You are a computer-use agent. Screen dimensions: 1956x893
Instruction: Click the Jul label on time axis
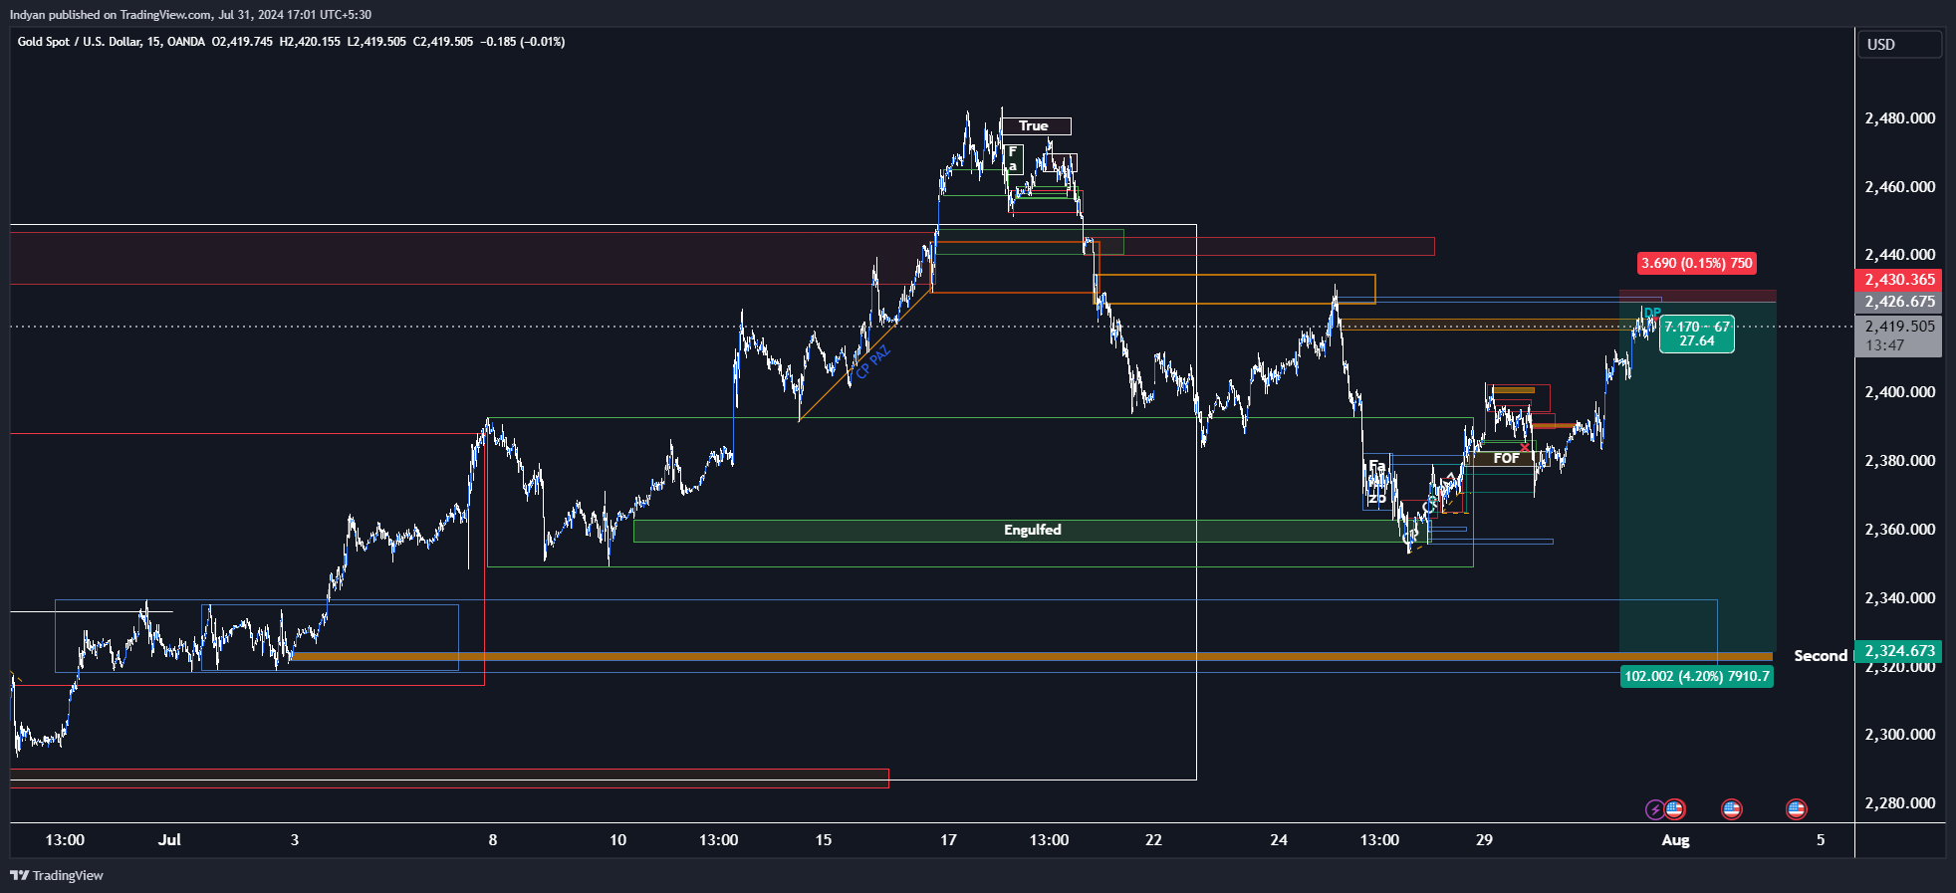pos(169,840)
